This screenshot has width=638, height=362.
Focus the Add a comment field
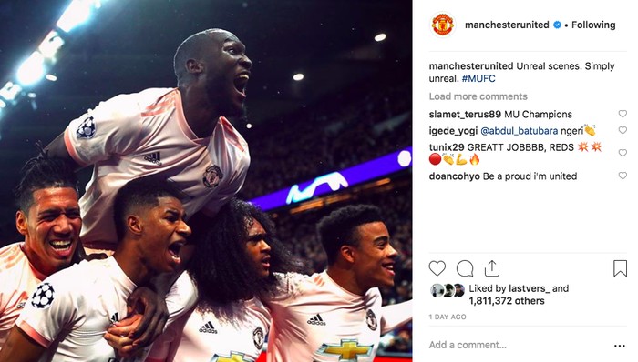pyautogui.click(x=517, y=345)
